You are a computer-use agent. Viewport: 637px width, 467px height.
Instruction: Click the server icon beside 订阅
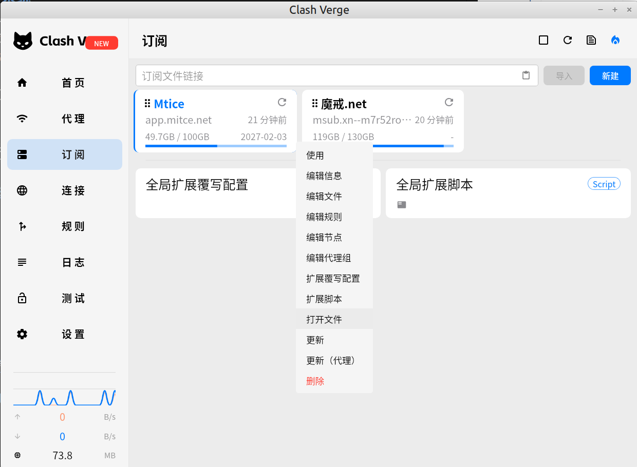tap(22, 154)
